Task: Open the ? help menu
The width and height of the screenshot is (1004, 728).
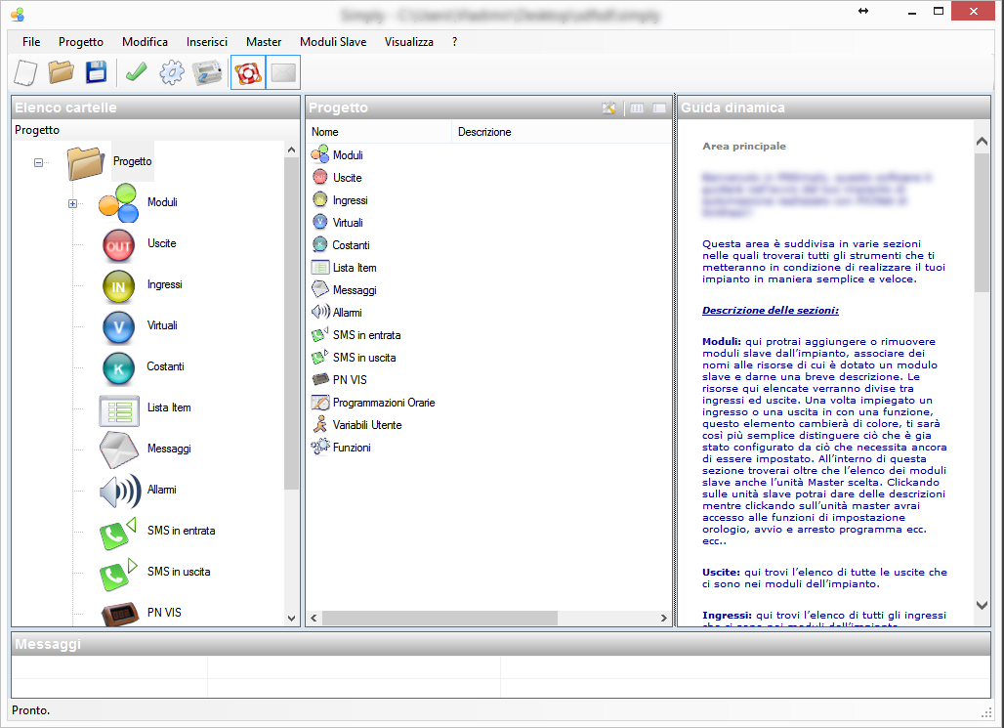Action: click(454, 42)
